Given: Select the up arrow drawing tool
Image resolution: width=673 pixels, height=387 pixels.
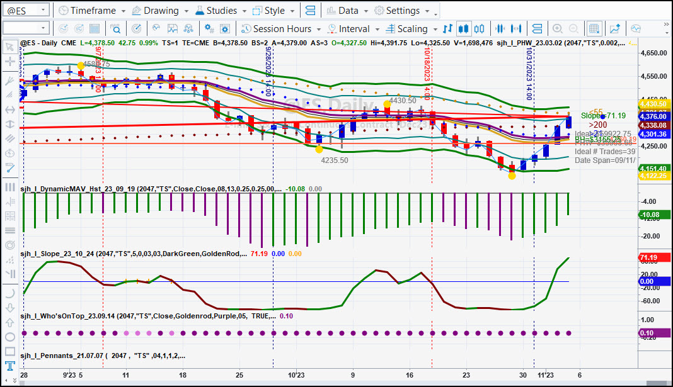Looking at the screenshot, I should click(9, 323).
